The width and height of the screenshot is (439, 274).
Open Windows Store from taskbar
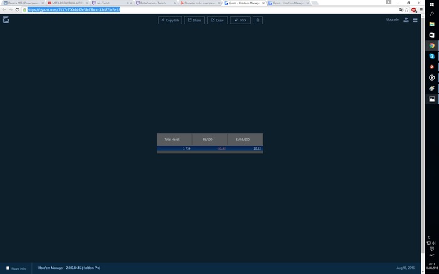tap(431, 34)
